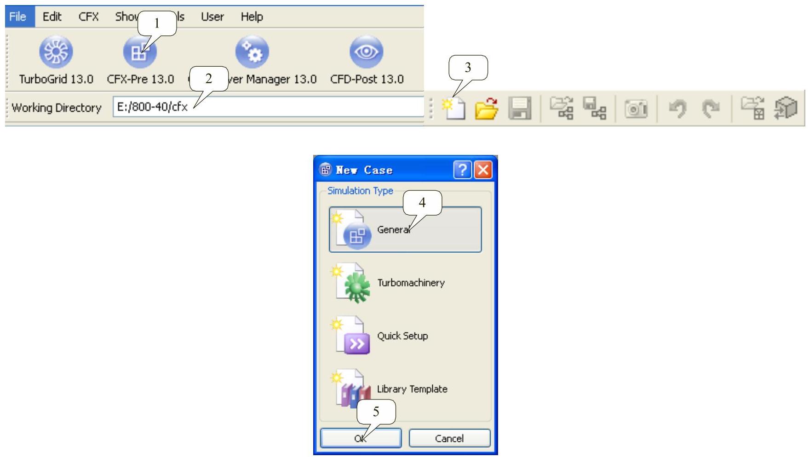Open the Edit menu

(52, 17)
